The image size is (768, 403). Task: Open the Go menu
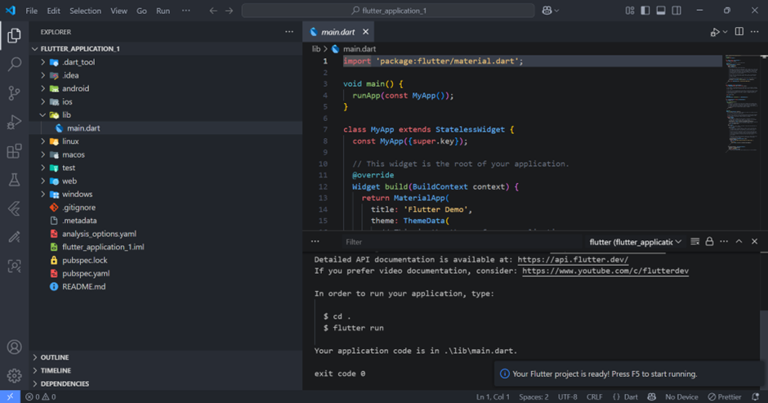pyautogui.click(x=141, y=11)
